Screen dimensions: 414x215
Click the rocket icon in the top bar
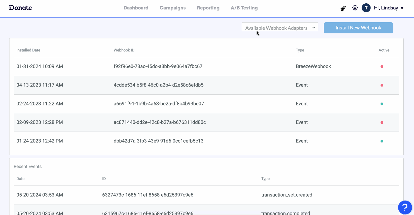(343, 8)
